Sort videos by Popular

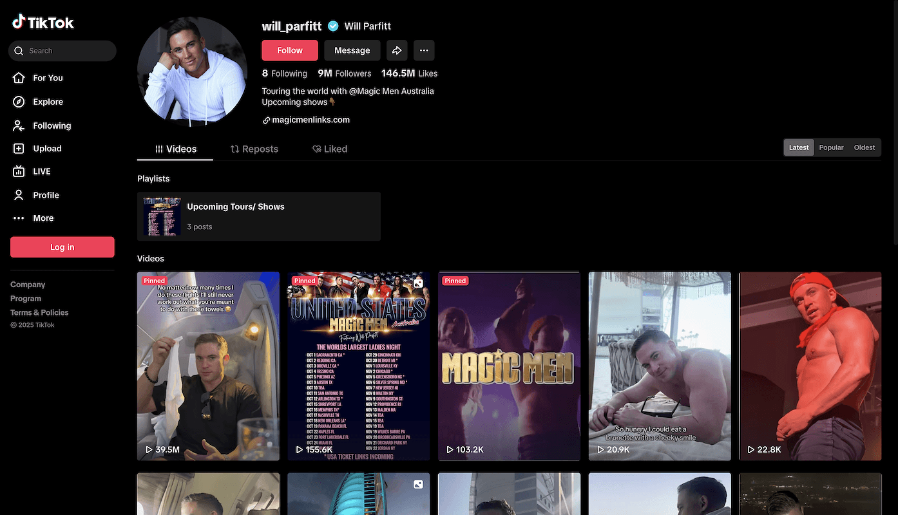coord(831,147)
